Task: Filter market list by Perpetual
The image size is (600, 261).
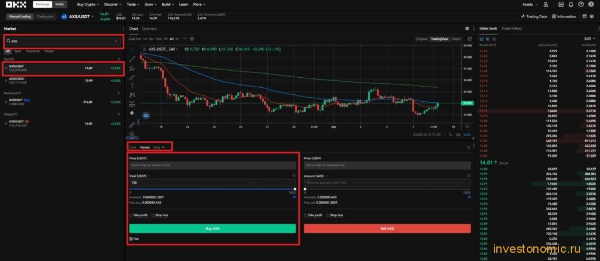Action: 33,51
